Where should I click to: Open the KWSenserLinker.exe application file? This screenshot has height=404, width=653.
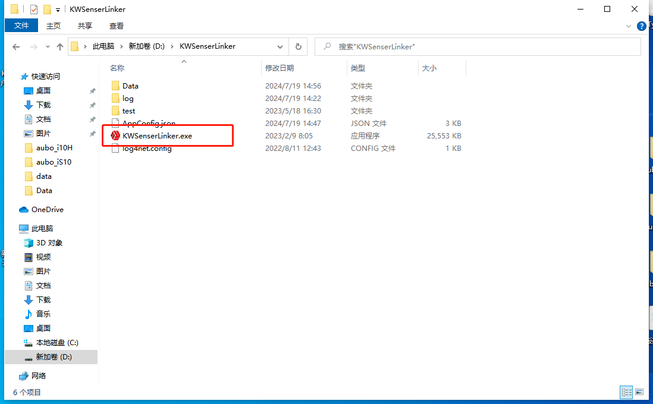tap(157, 135)
